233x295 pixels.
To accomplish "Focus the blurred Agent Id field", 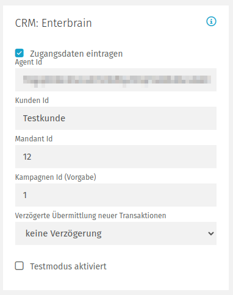I will 116,80.
